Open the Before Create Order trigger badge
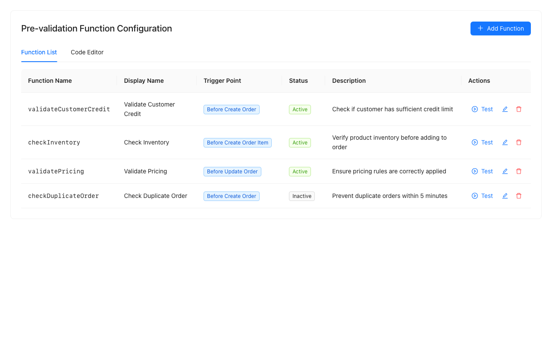The image size is (552, 345). point(231,110)
